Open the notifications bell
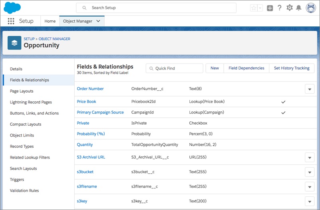Screen dimensions: 320x210 tap(298, 8)
